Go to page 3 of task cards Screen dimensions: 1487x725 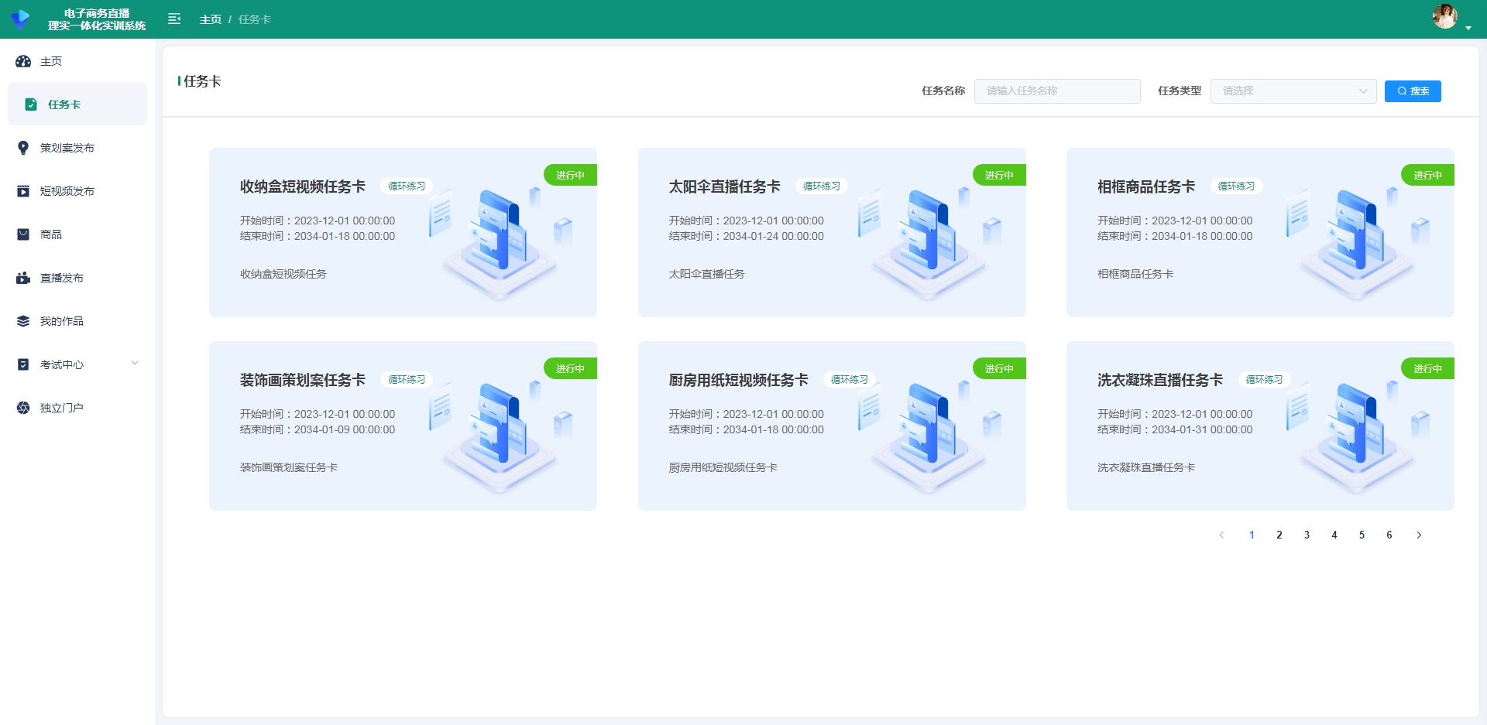click(1307, 535)
